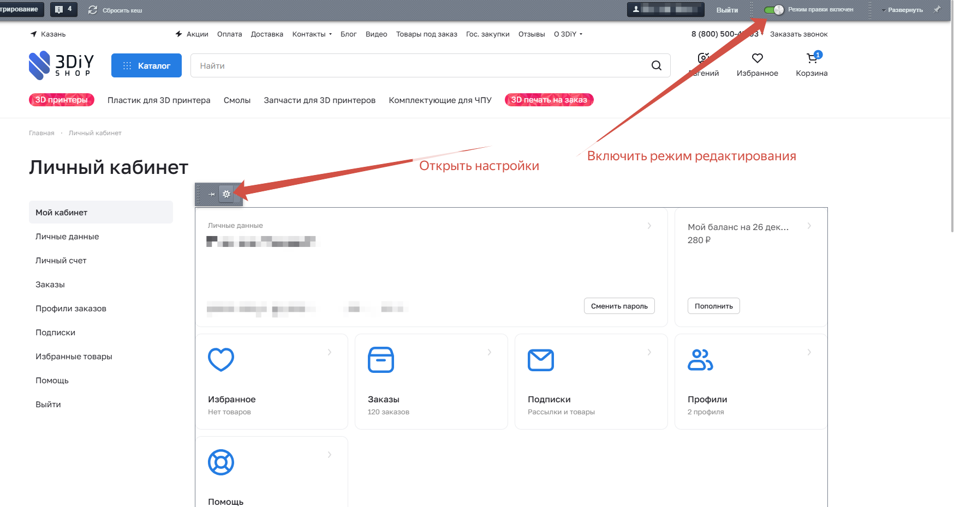Click the pin icon in admin toolbar
The image size is (954, 507).
pos(937,9)
